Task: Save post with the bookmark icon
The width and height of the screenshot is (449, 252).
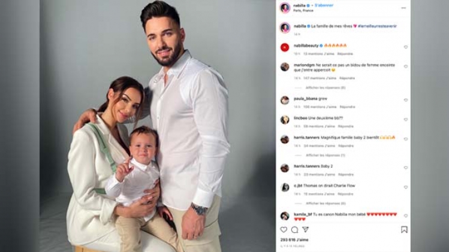Action: tap(404, 229)
